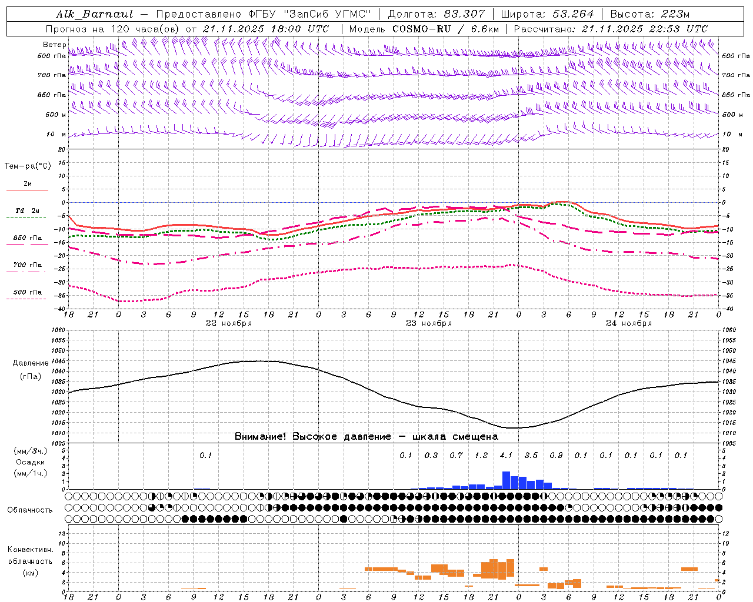The height and width of the screenshot is (602, 753).
Task: Click the dash-dot line sample under '700 гПа' legend
Action: [x=27, y=272]
